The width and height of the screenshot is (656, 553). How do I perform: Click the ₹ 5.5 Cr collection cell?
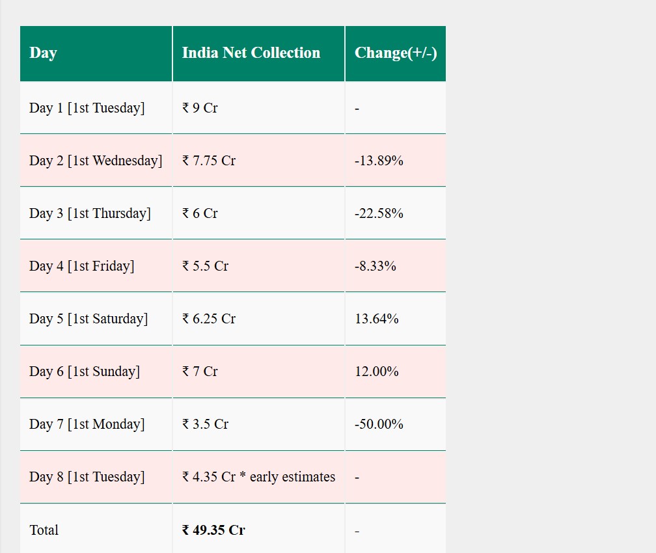coord(205,266)
